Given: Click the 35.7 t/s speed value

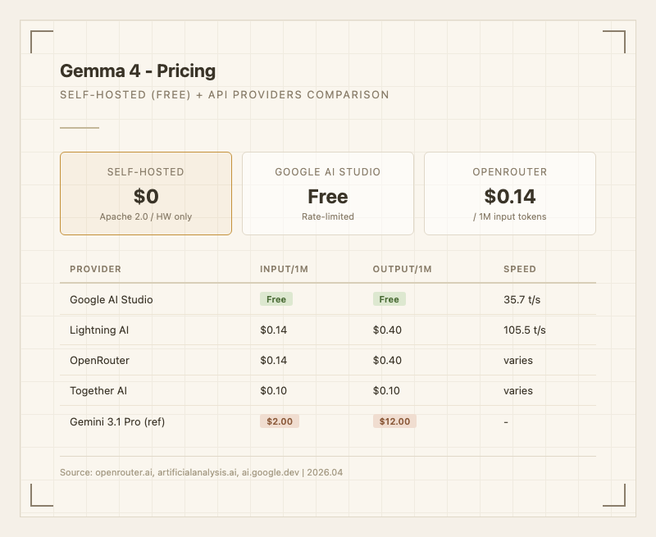Looking at the screenshot, I should pos(522,300).
